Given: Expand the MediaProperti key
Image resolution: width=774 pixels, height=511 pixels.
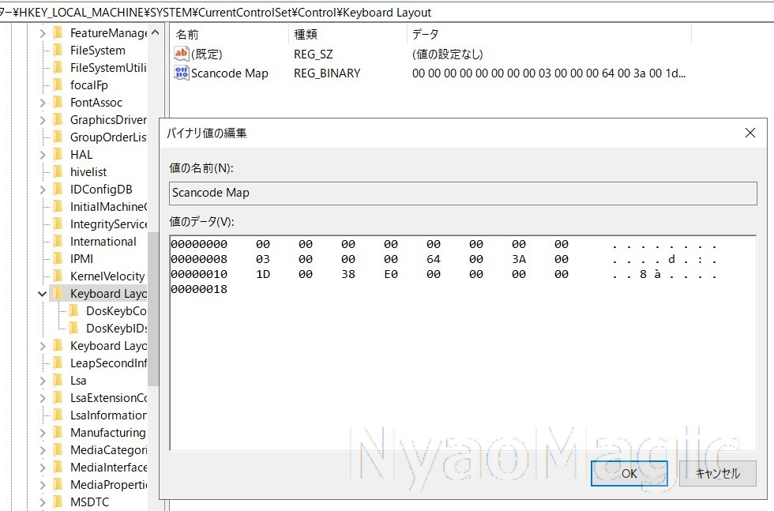Looking at the screenshot, I should (43, 485).
